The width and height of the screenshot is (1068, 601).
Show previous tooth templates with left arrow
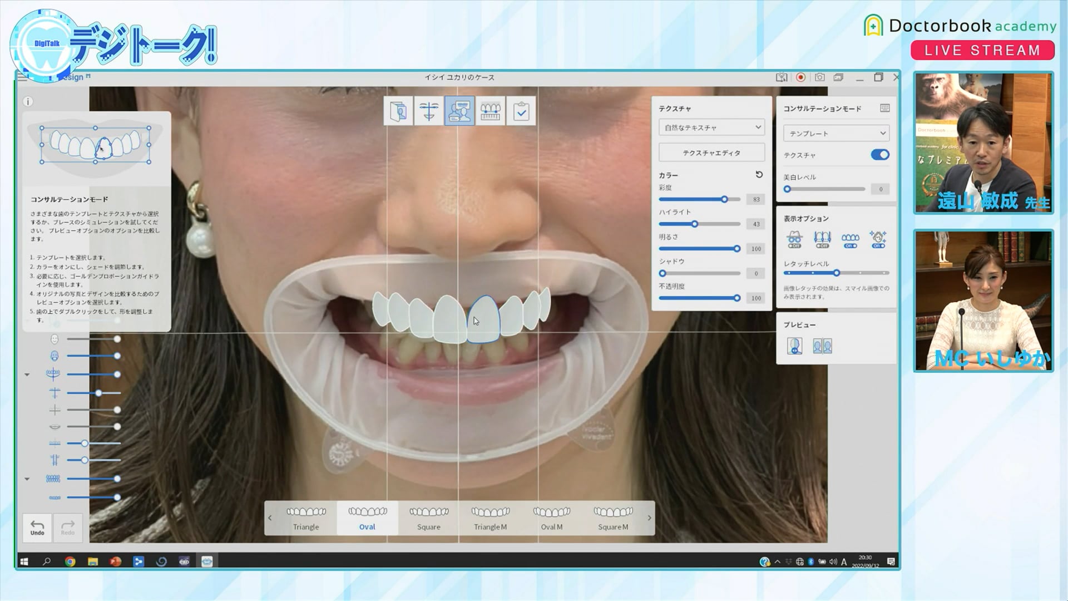(270, 518)
